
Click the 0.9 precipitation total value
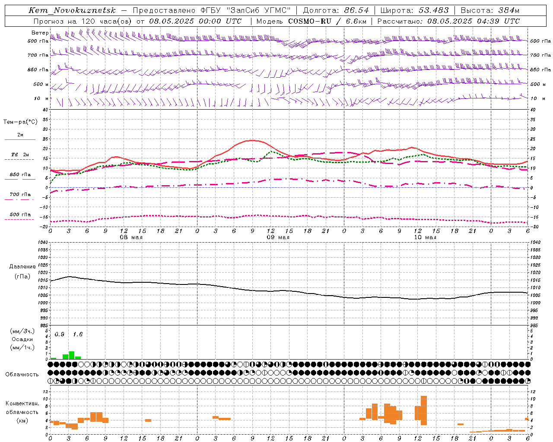(60, 334)
